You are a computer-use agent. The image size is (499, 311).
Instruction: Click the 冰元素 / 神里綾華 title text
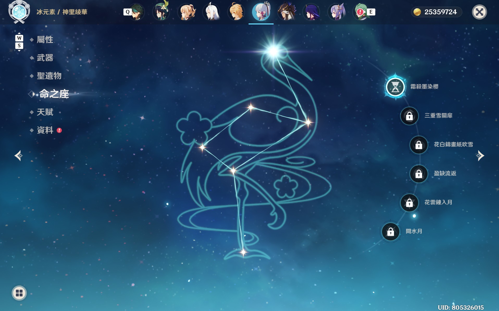point(62,12)
